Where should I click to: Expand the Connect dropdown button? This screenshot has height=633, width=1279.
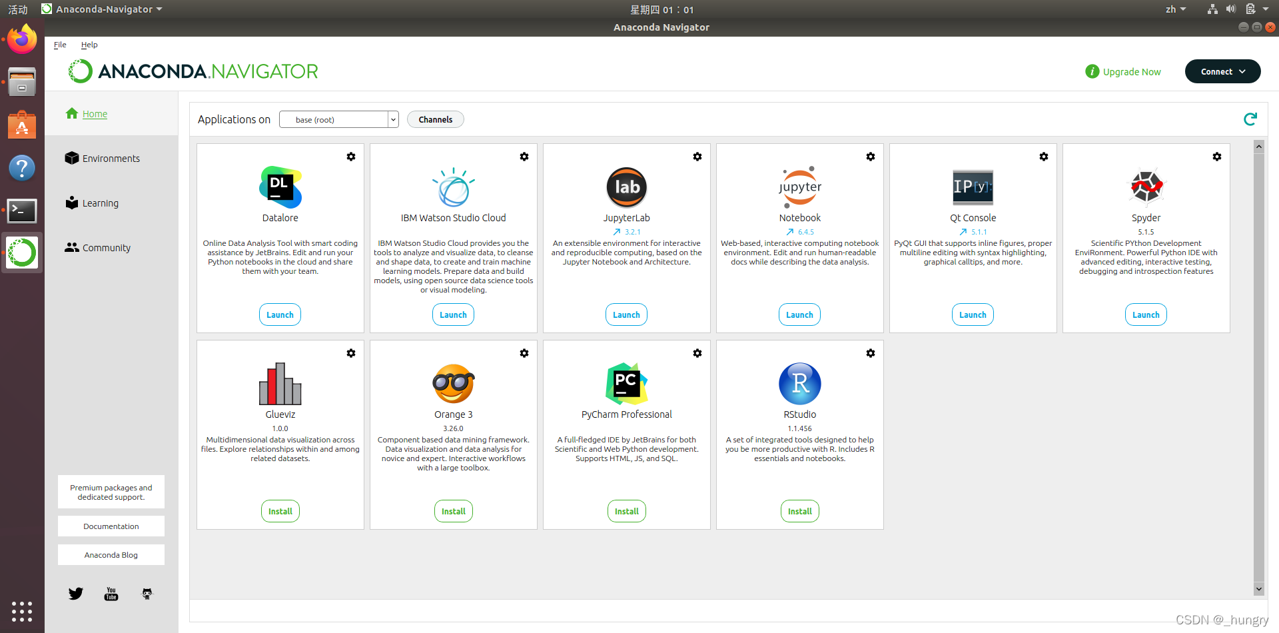coord(1222,71)
